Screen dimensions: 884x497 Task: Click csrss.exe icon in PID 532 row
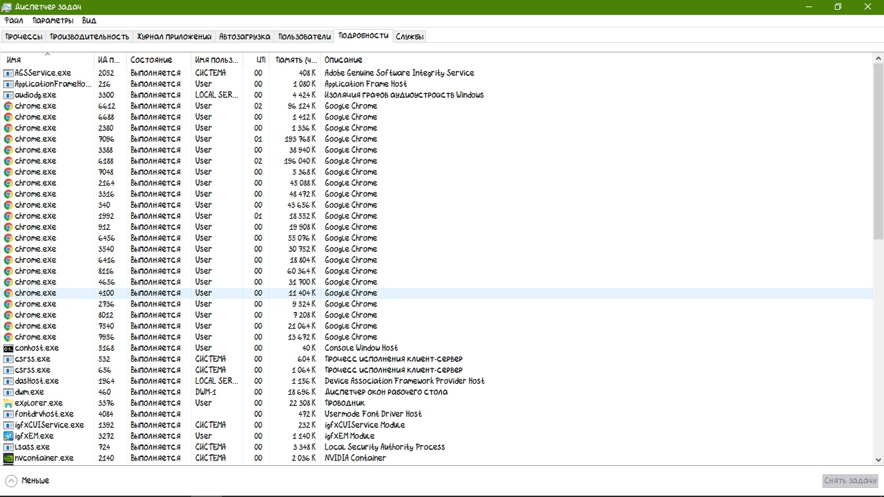[x=8, y=359]
